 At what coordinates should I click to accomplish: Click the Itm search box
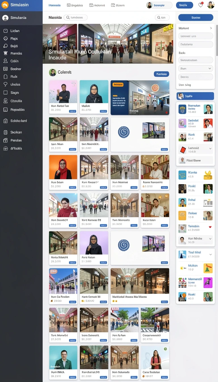pos(162,18)
